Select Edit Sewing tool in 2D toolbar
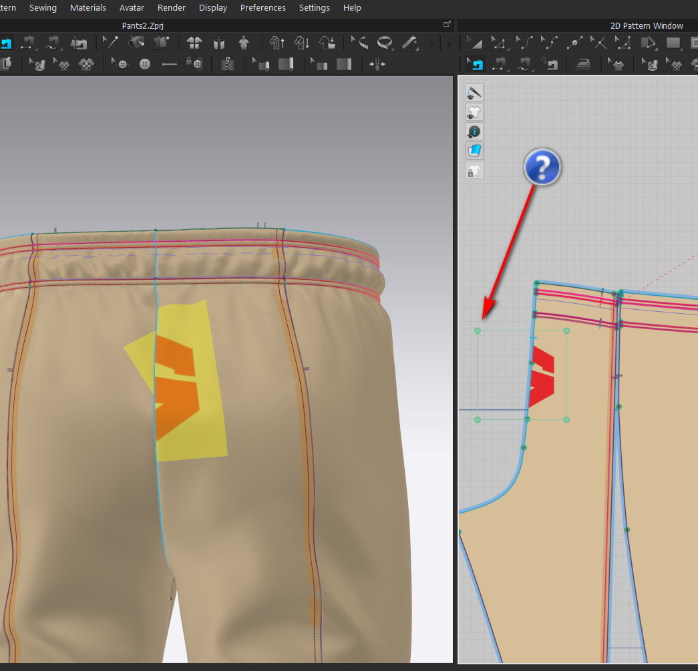Image resolution: width=698 pixels, height=671 pixels. pyautogui.click(x=474, y=65)
